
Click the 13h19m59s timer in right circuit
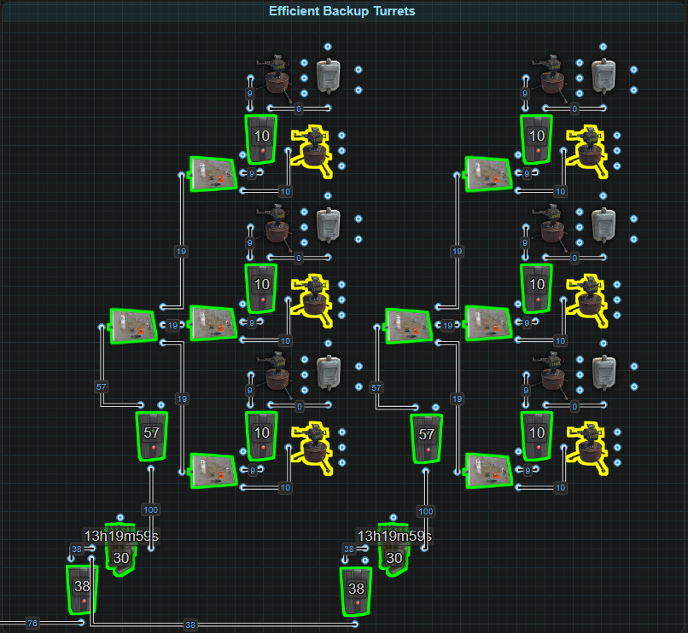point(394,536)
